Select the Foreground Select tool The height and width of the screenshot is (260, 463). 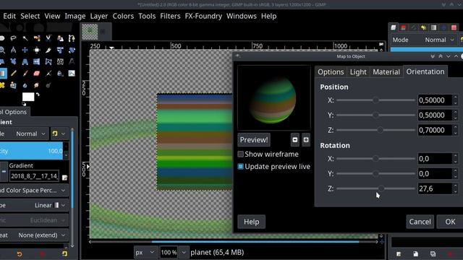pos(60,38)
